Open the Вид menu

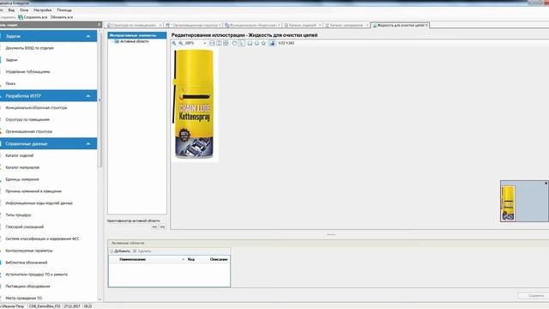(11, 10)
